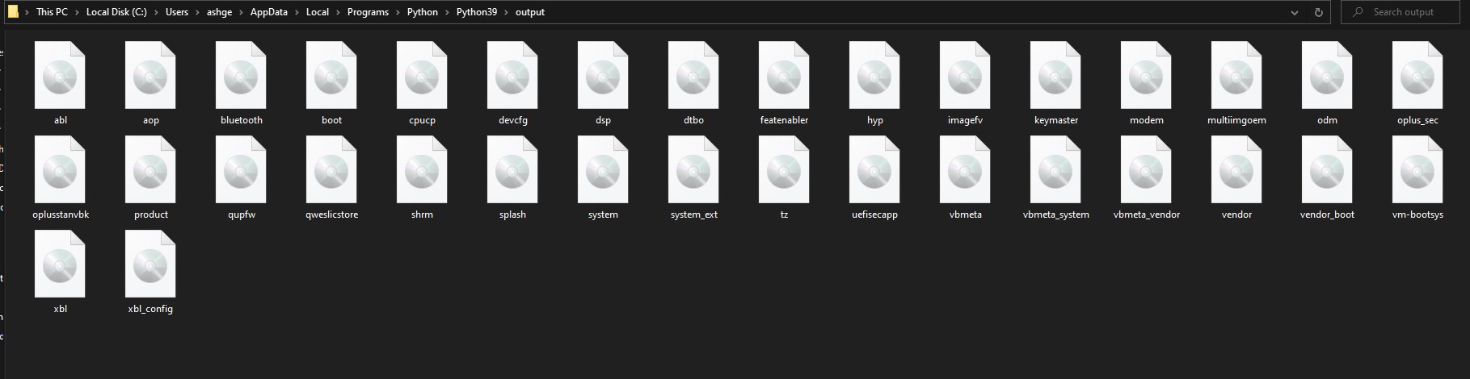The width and height of the screenshot is (1470, 379).
Task: Select the odm file icon
Action: point(1327,76)
